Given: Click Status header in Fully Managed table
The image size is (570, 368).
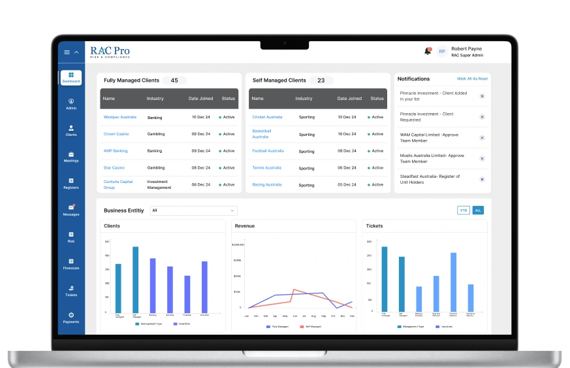Looking at the screenshot, I should point(229,98).
